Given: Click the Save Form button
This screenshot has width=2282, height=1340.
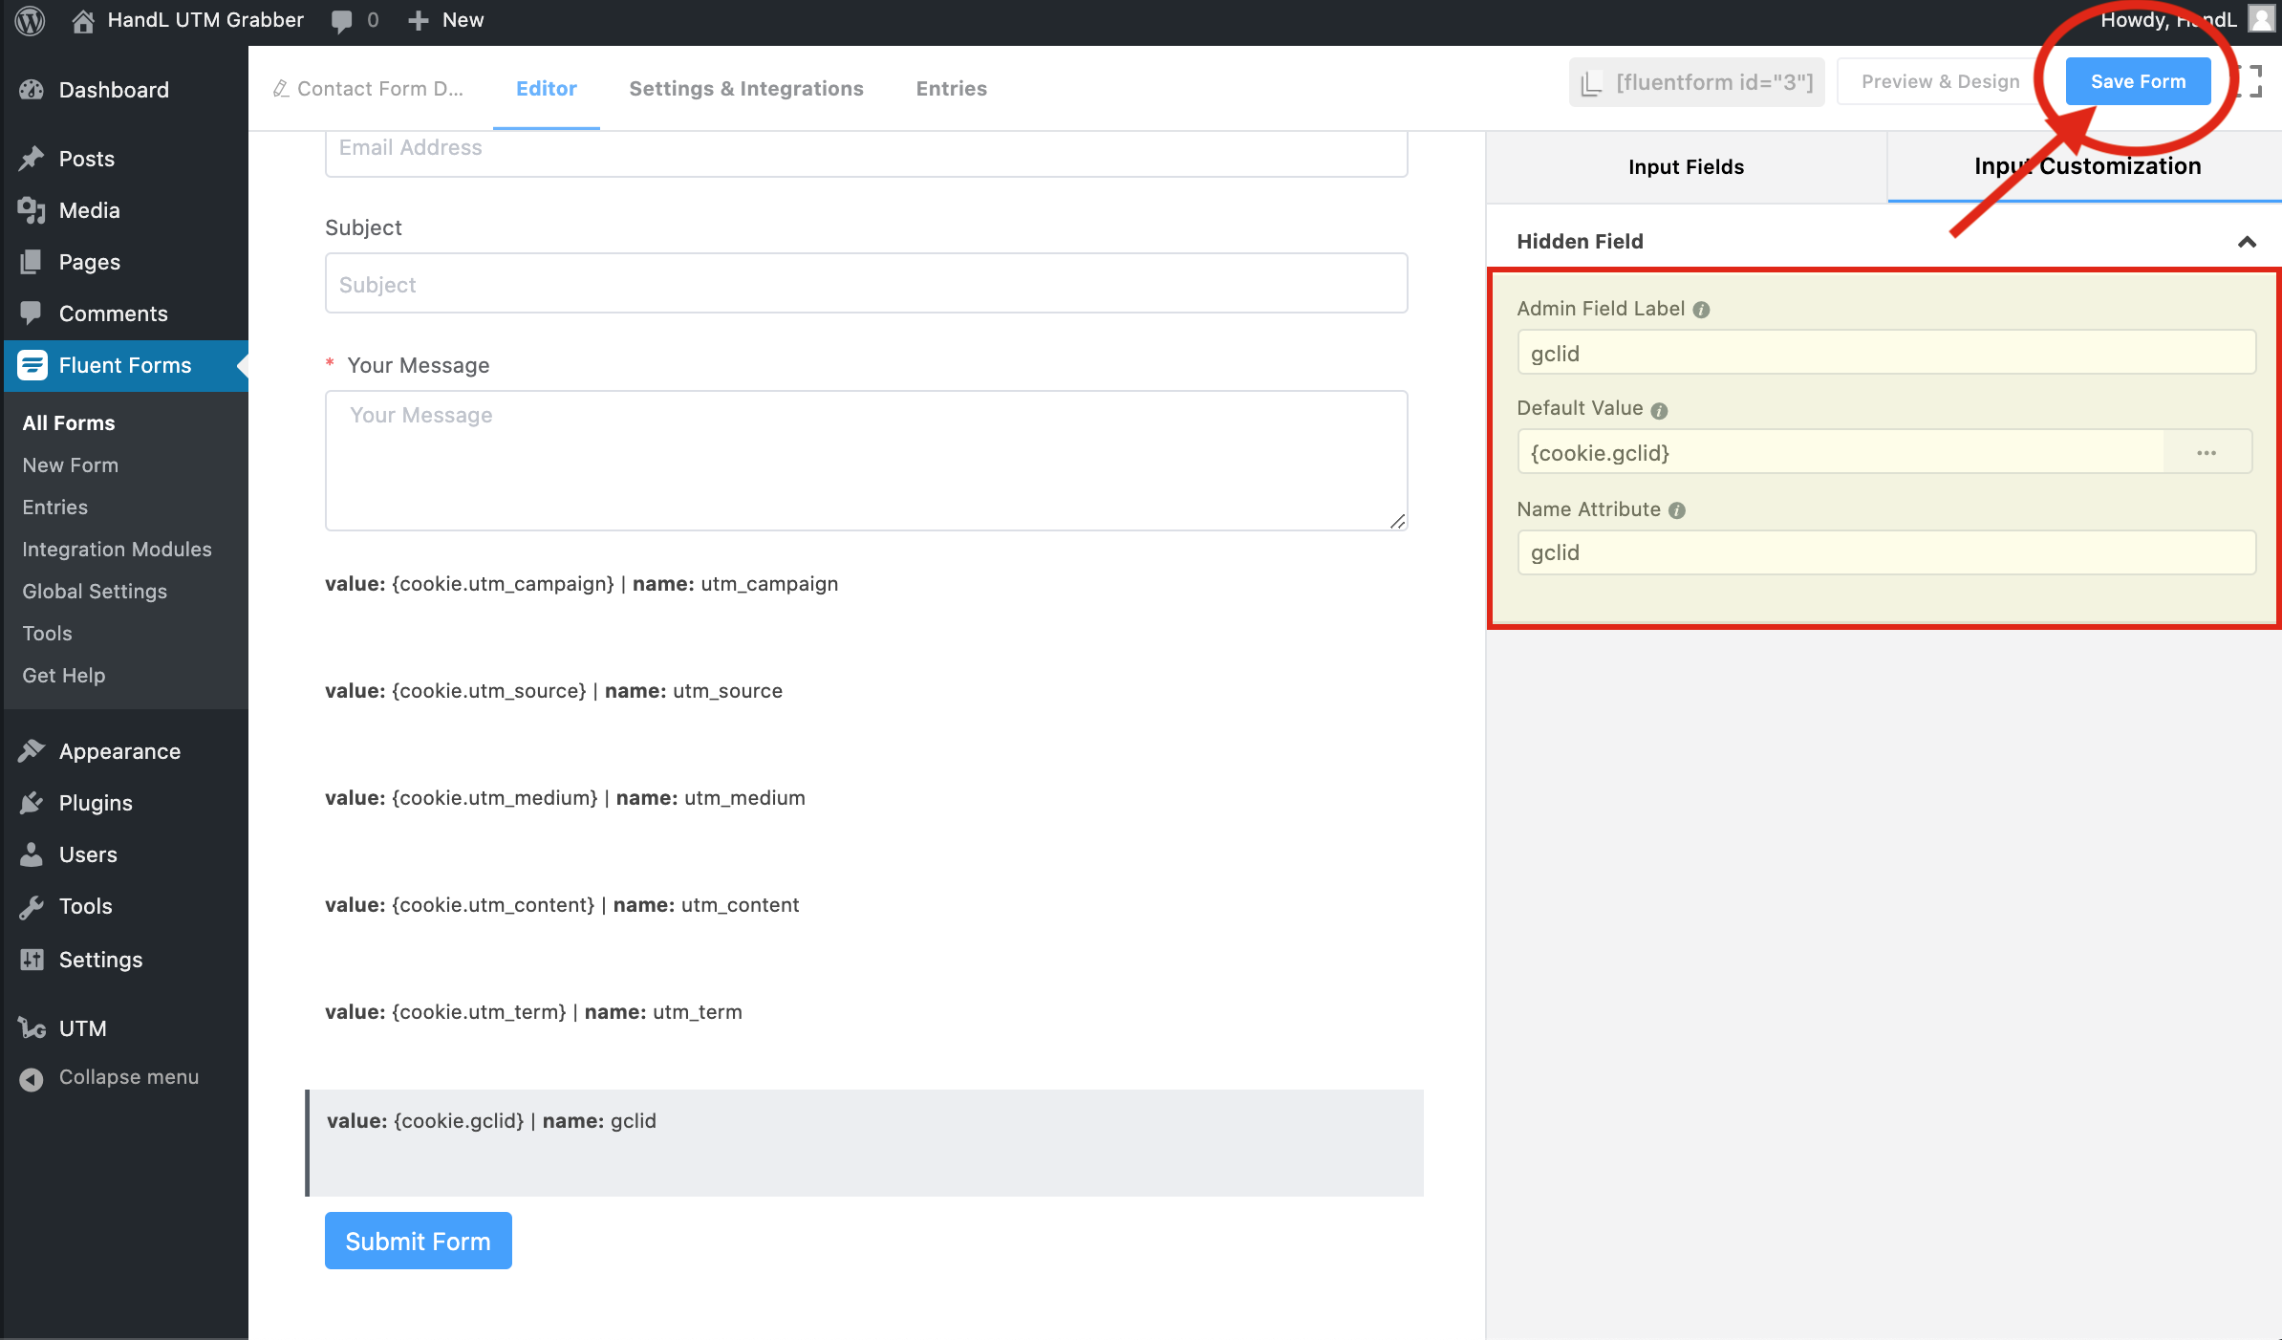Looking at the screenshot, I should [x=2138, y=82].
